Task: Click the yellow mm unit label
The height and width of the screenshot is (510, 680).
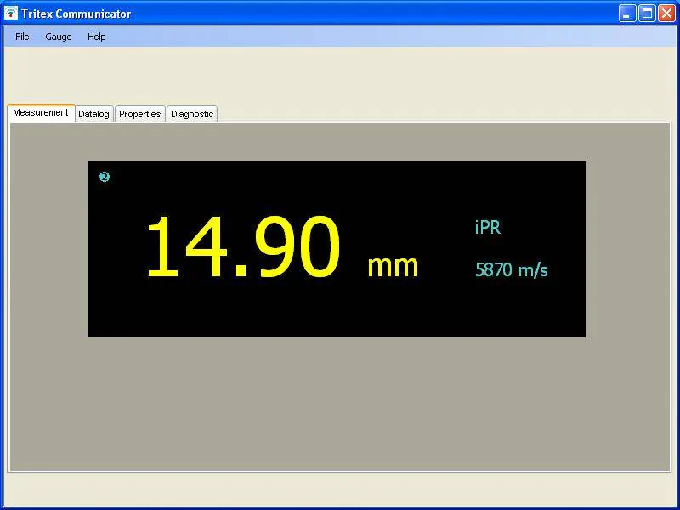Action: tap(393, 266)
